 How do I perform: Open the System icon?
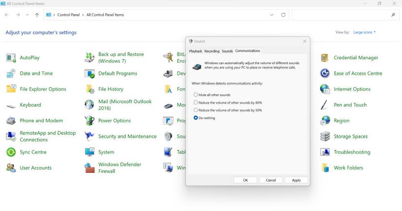click(x=90, y=152)
